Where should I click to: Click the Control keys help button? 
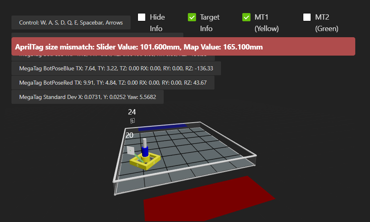(71, 23)
